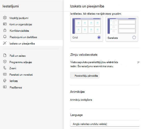The height and width of the screenshot is (129, 141).
Task: Click the lock icon beside Konfidencialitāte
Action: [x=5, y=30]
